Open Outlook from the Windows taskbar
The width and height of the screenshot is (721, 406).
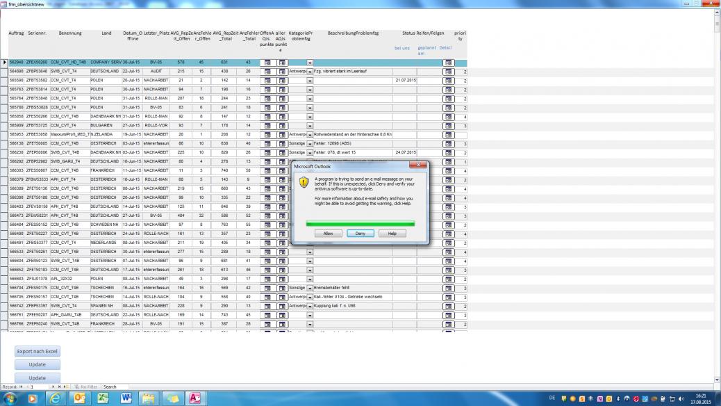(x=80, y=398)
